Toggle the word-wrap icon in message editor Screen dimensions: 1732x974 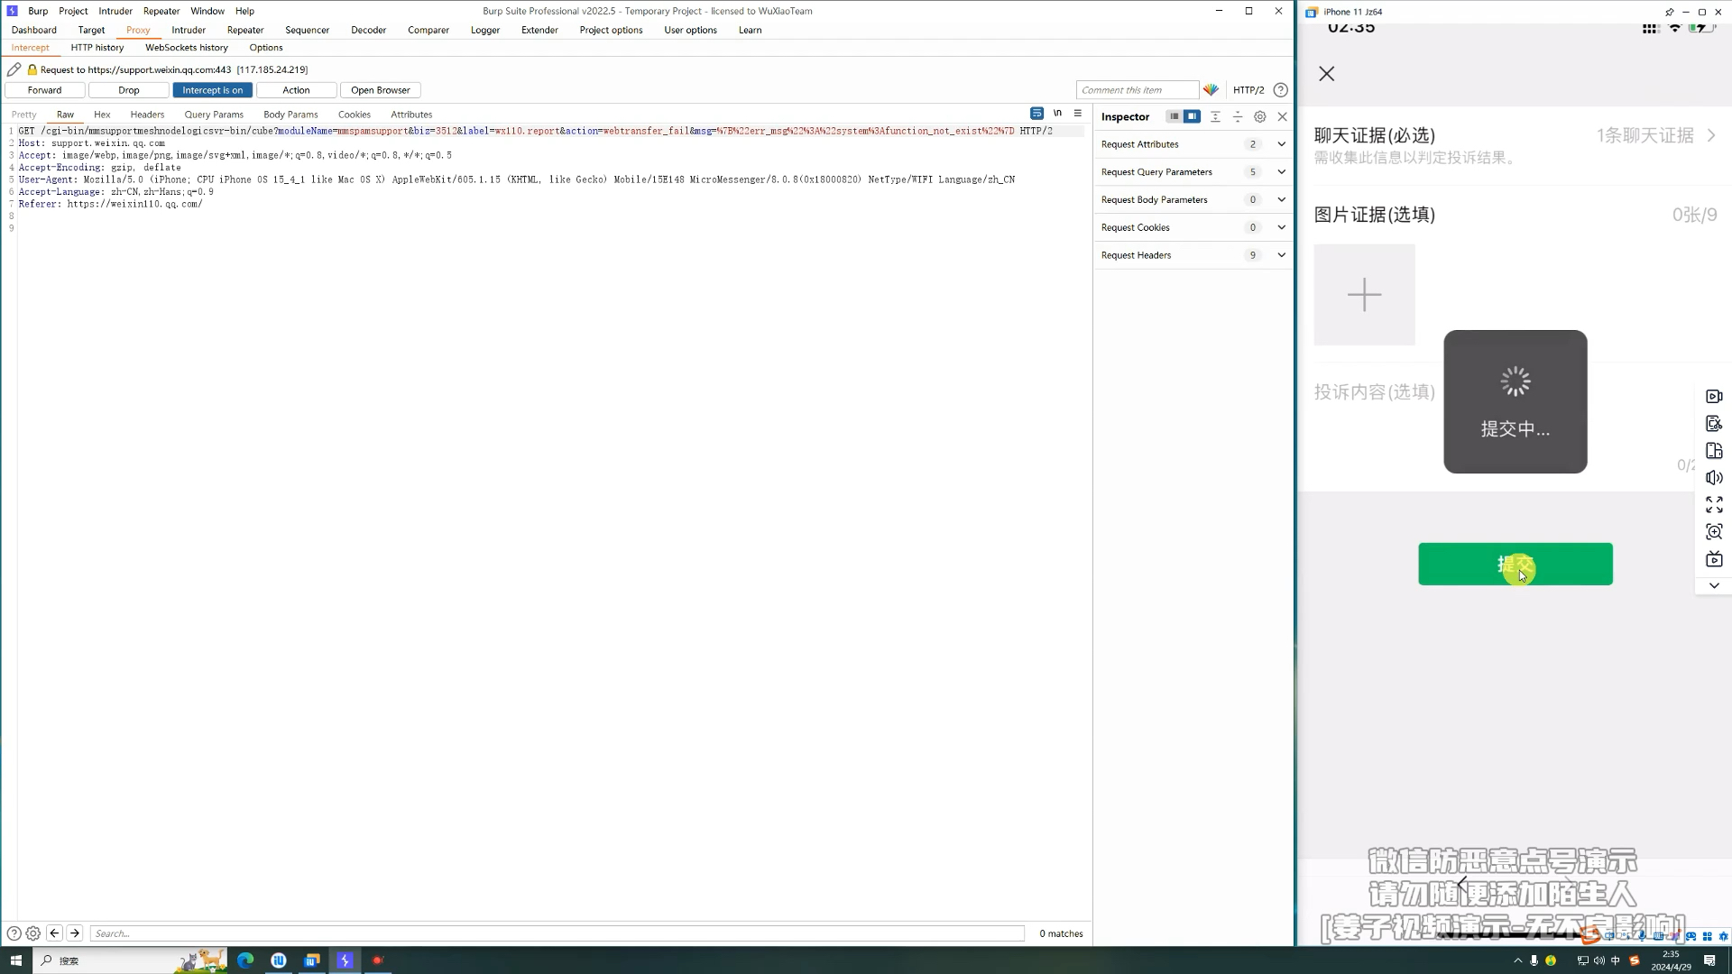(1036, 114)
